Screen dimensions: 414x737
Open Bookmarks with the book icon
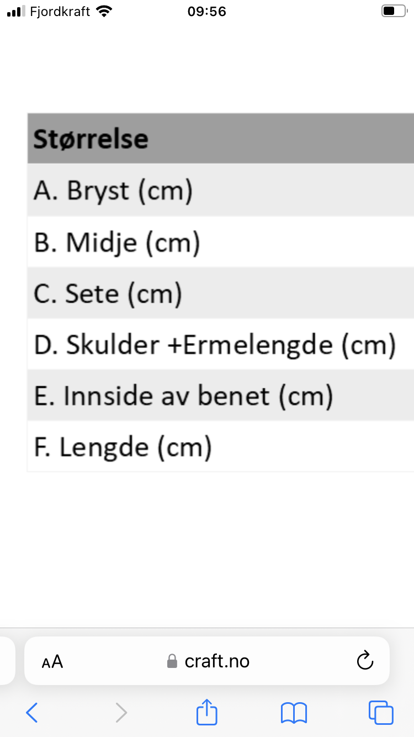click(x=294, y=713)
